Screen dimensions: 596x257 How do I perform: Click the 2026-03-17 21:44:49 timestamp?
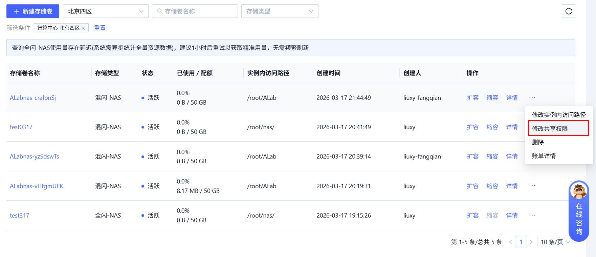click(344, 98)
